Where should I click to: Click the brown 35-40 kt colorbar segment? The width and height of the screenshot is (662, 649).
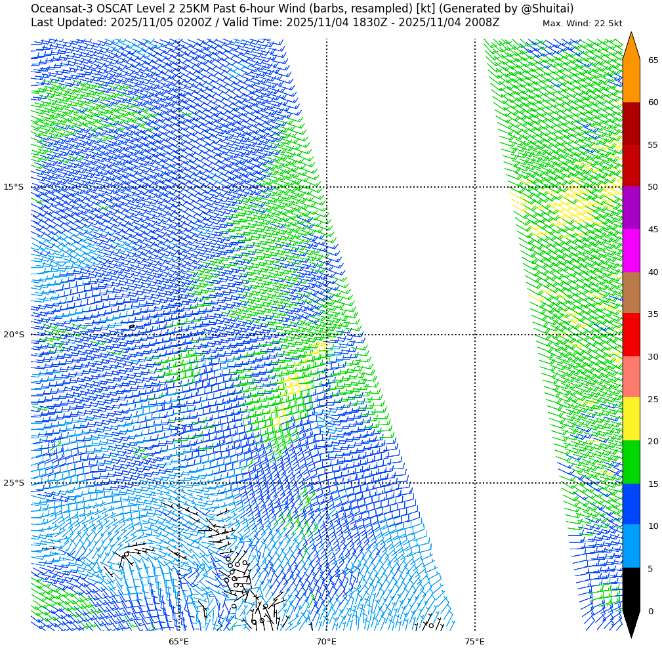(x=631, y=293)
